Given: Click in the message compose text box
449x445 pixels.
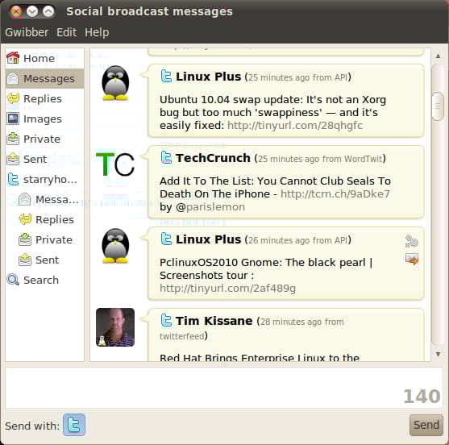Looking at the screenshot, I should [224, 388].
